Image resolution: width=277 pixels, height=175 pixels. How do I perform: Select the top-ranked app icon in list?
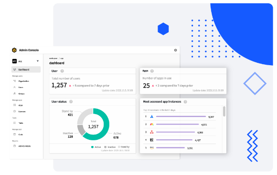151,117
